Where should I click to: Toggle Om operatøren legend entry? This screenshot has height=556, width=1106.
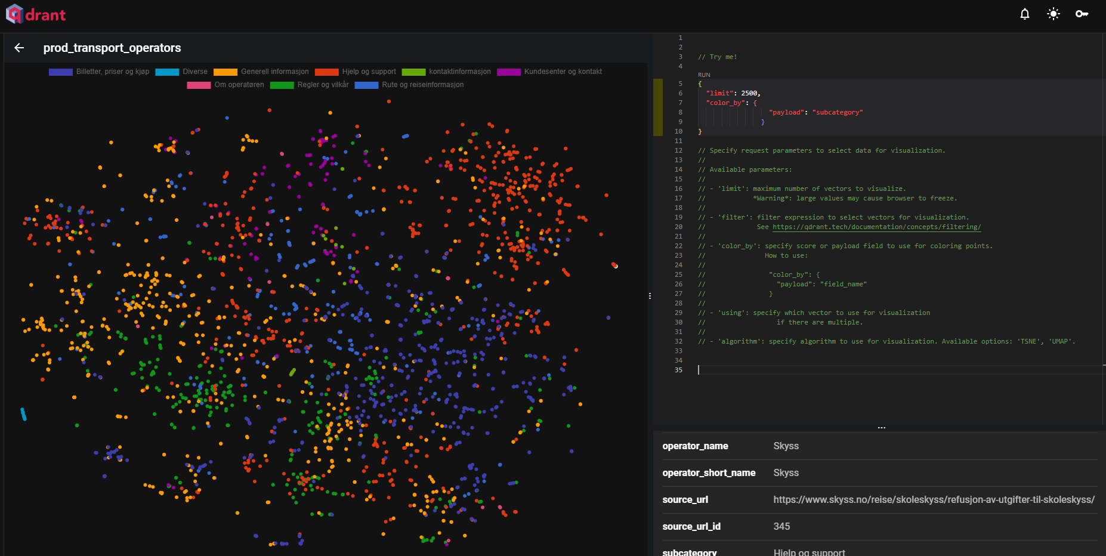click(x=225, y=85)
